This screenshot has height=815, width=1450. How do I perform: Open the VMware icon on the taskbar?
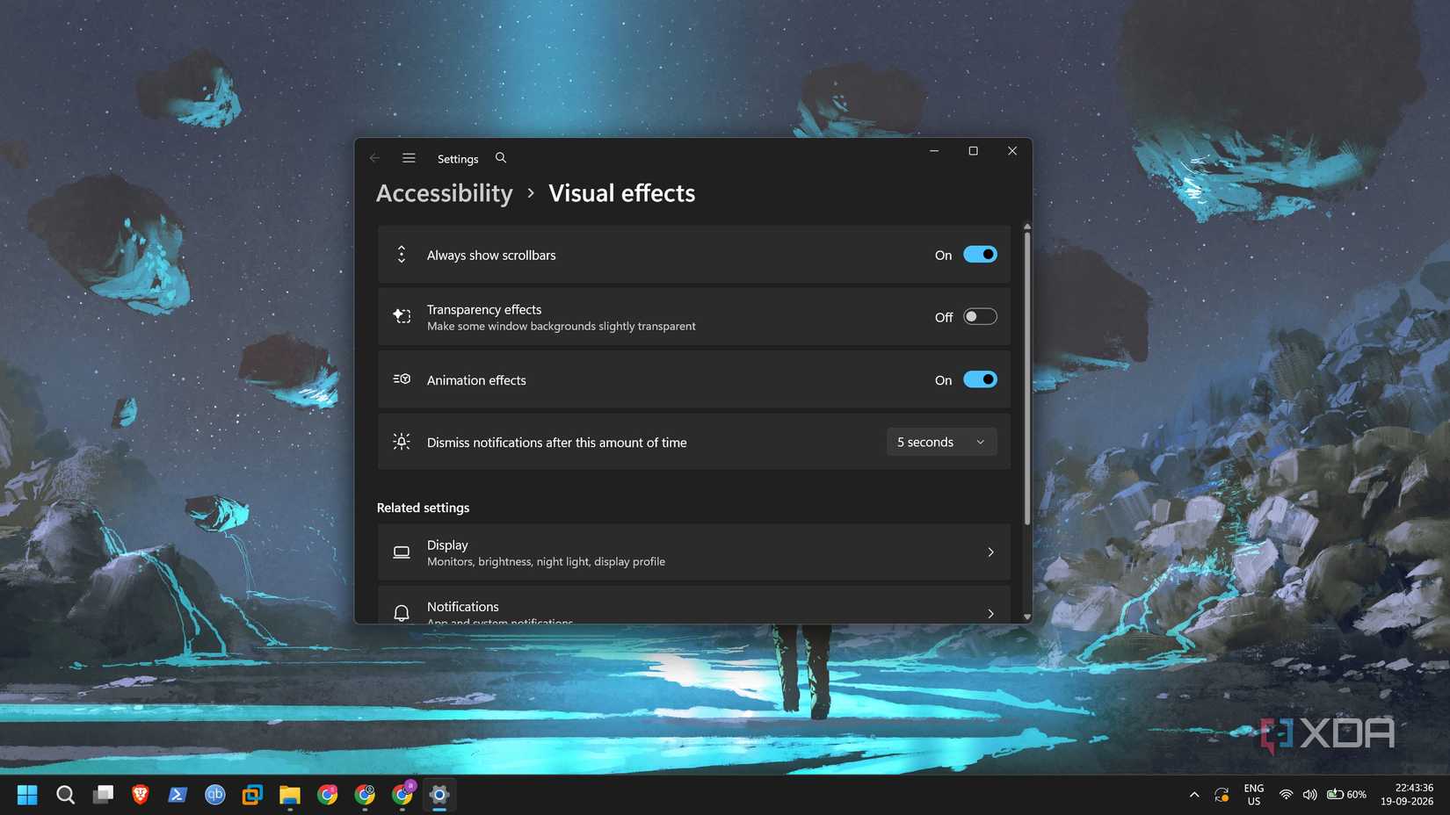(x=252, y=795)
